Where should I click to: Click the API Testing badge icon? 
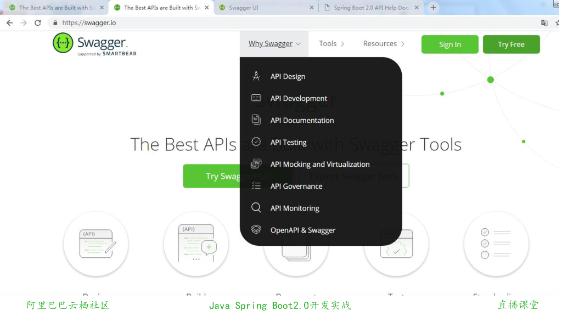pos(256,142)
